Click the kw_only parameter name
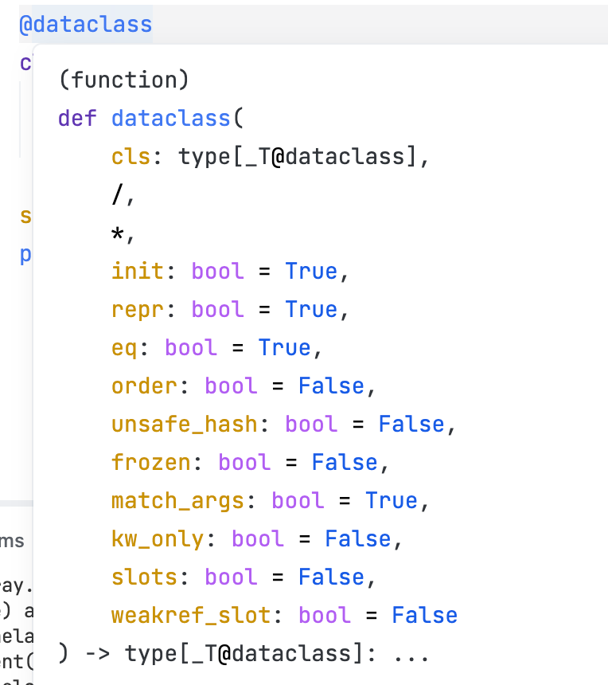This screenshot has width=608, height=685. (158, 539)
